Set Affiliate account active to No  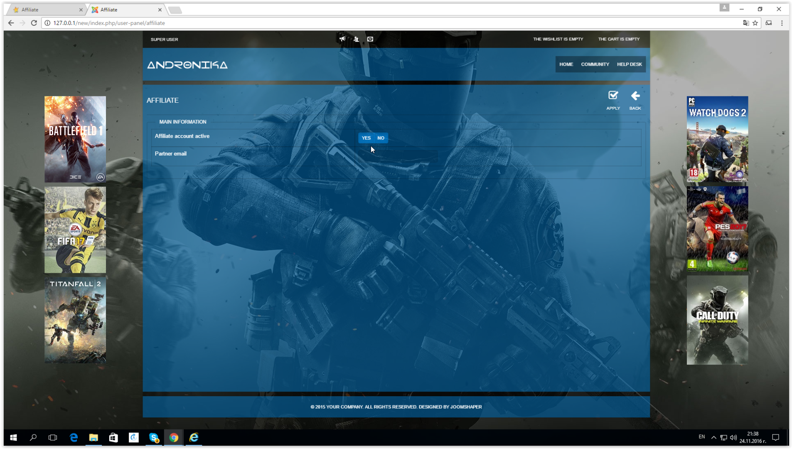point(381,138)
